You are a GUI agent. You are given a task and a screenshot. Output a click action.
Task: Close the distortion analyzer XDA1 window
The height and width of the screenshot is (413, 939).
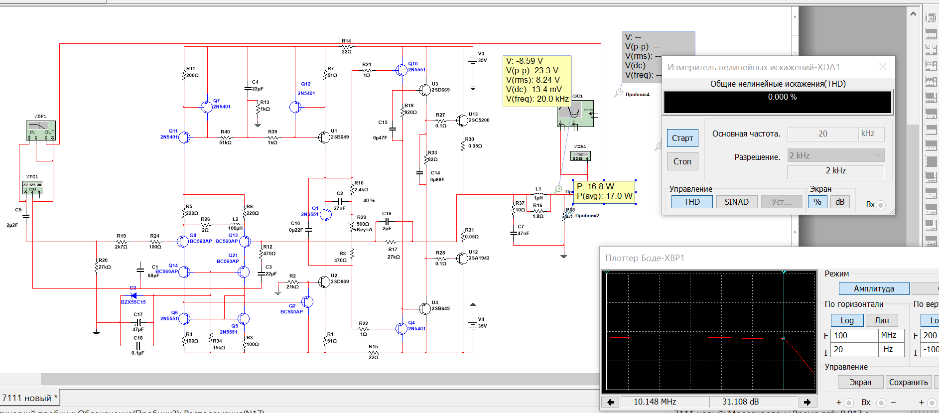[883, 67]
